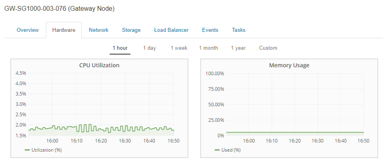
Task: Click the Memory Usage chart title
Action: click(289, 65)
